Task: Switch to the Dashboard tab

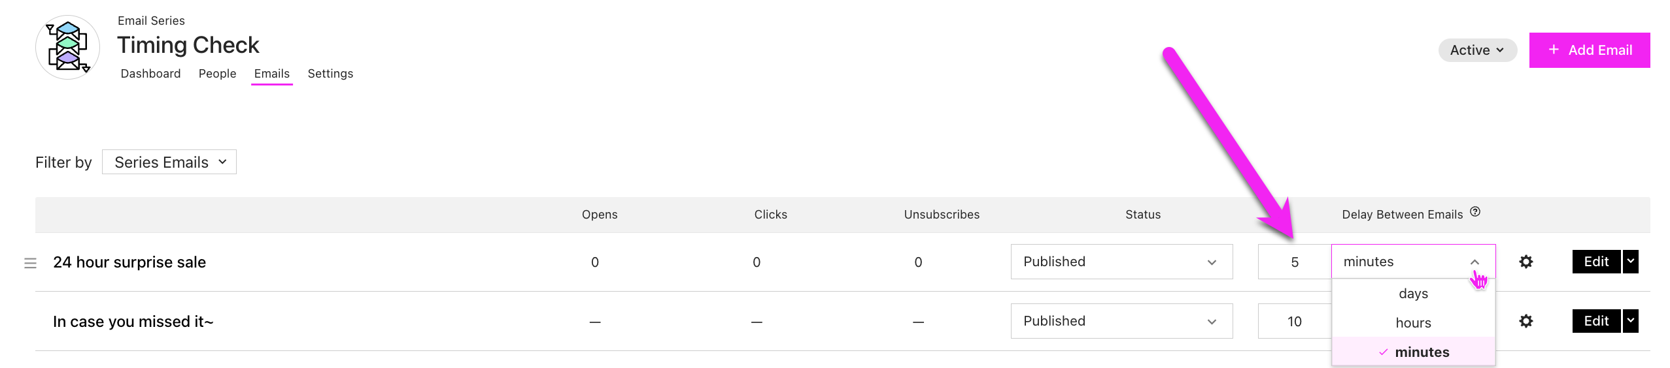Action: coord(150,74)
